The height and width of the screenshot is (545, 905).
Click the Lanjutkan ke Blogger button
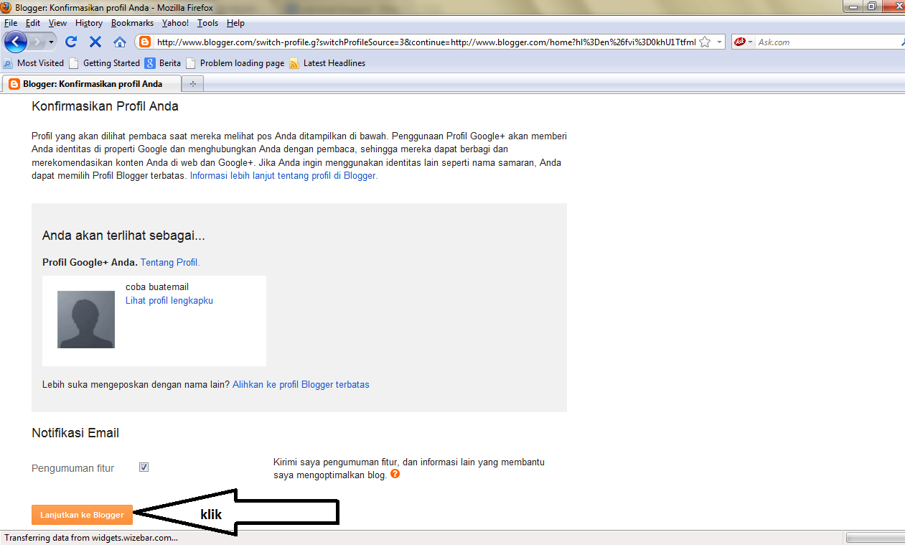point(82,514)
